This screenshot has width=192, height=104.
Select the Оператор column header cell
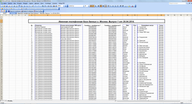click(x=48, y=25)
